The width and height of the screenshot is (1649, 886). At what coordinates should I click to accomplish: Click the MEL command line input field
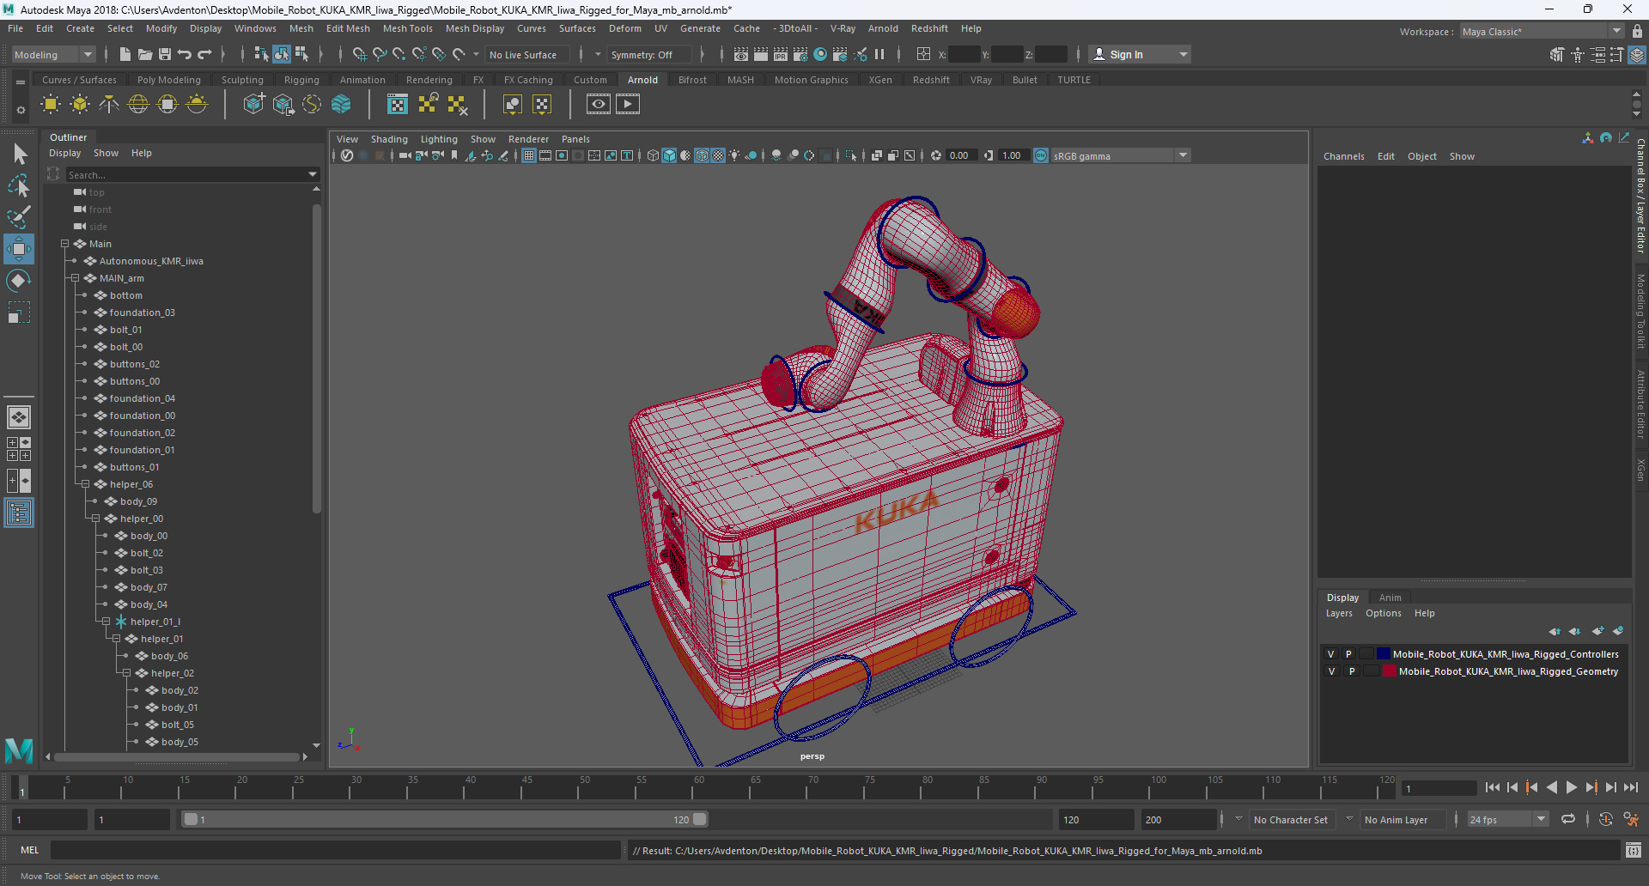[x=335, y=850]
